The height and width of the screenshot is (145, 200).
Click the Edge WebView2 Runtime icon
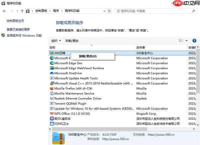click(x=52, y=68)
